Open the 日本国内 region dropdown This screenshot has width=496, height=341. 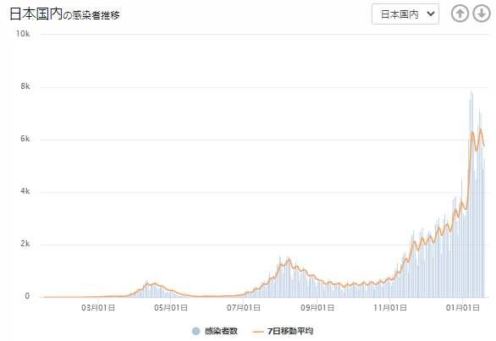tap(405, 14)
